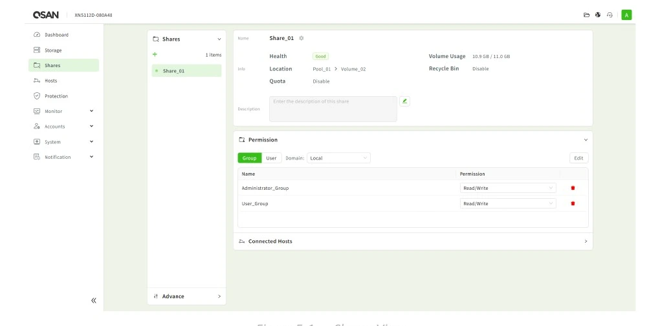Collapse the Shares list panel chevron
The width and height of the screenshot is (660, 326).
click(219, 39)
